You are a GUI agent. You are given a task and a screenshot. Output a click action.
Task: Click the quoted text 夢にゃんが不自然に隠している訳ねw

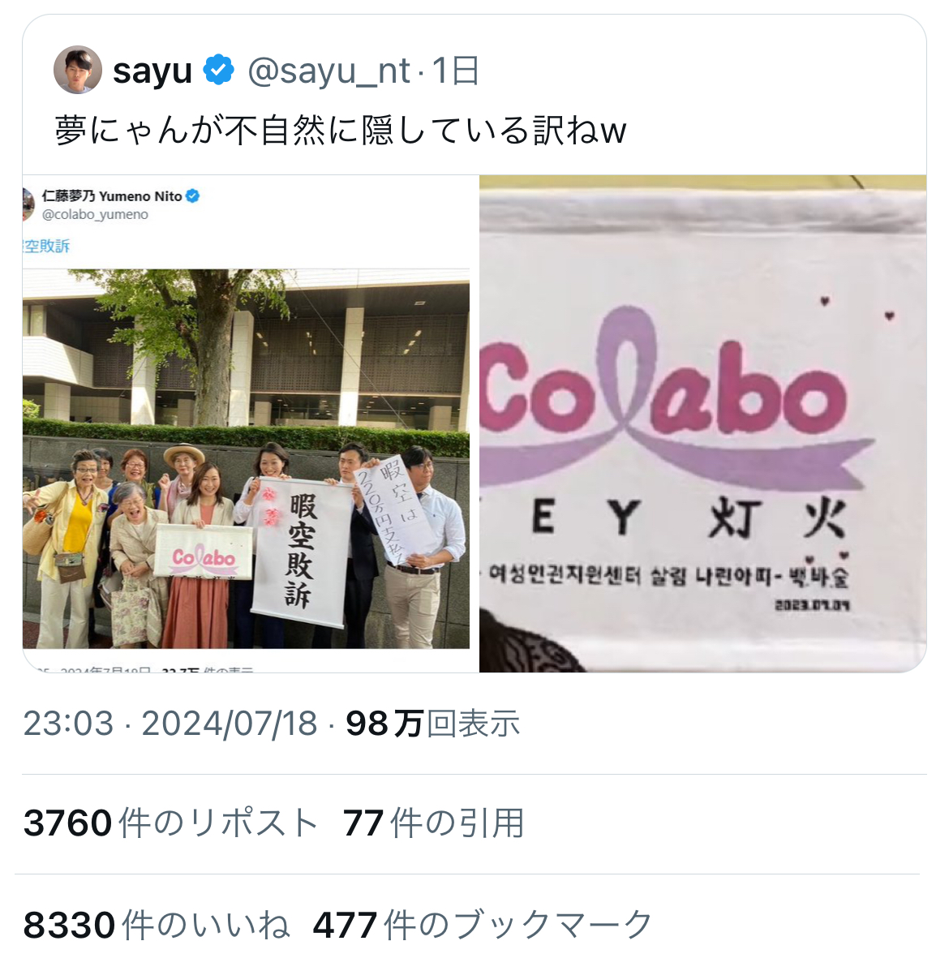pos(341,131)
